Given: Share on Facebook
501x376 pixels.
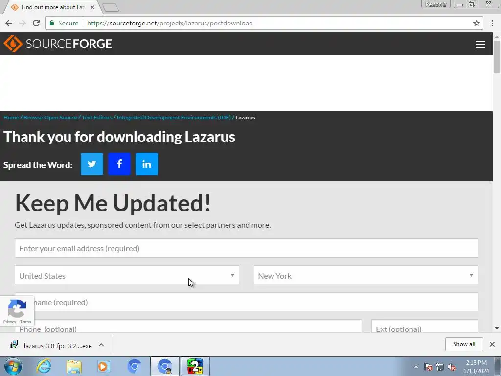Looking at the screenshot, I should pos(119,164).
